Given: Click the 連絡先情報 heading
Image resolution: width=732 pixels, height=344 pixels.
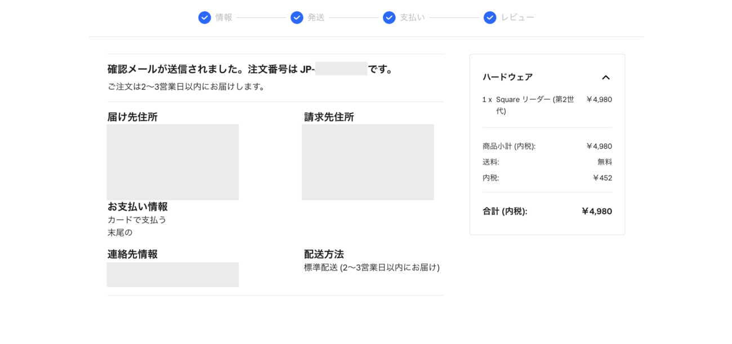Looking at the screenshot, I should pyautogui.click(x=132, y=254).
